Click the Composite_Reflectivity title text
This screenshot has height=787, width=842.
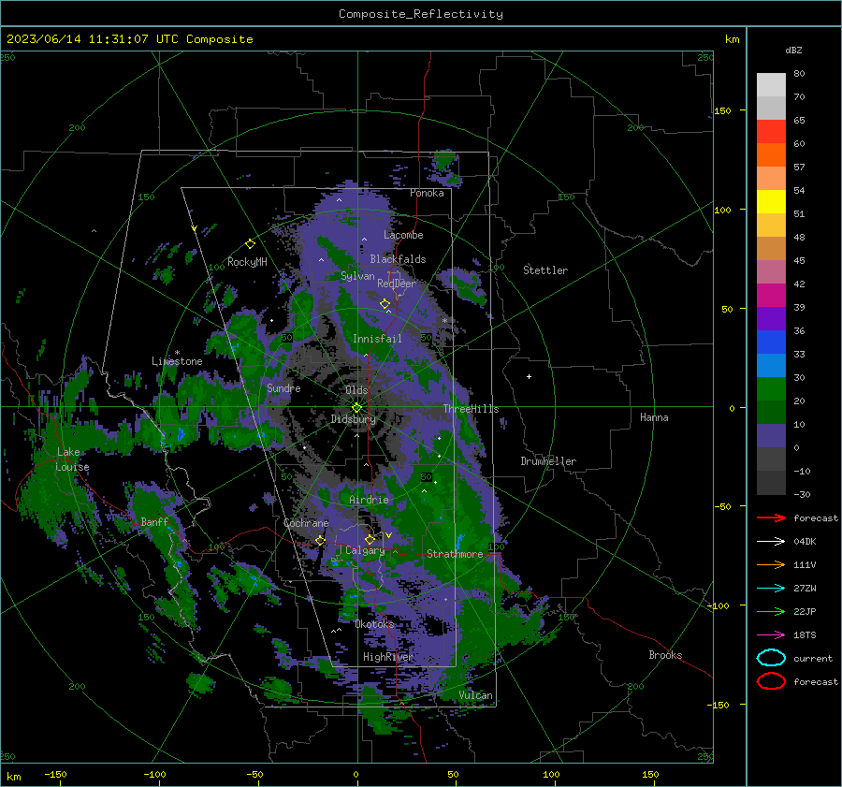click(x=421, y=14)
